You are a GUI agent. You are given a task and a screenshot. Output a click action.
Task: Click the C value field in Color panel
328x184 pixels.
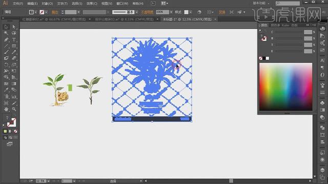coord(308,32)
